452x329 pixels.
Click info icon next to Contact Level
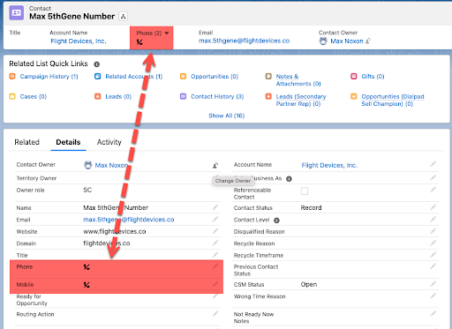point(276,221)
